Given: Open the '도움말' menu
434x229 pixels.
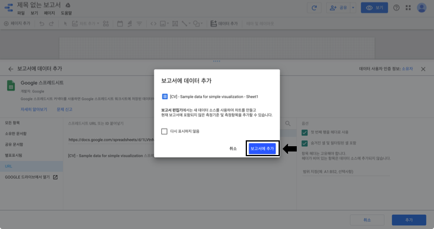Looking at the screenshot, I should [66, 13].
